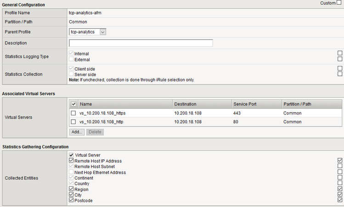Enable custom override for Remote Host Subnet
This screenshot has width=344, height=207.
(x=340, y=166)
